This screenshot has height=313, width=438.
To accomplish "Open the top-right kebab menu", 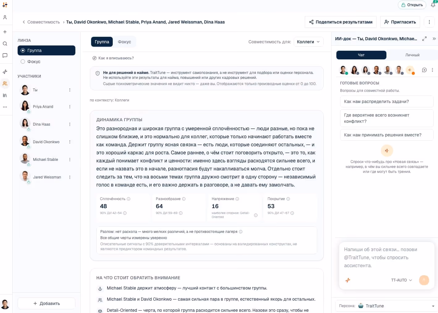I will [x=429, y=22].
